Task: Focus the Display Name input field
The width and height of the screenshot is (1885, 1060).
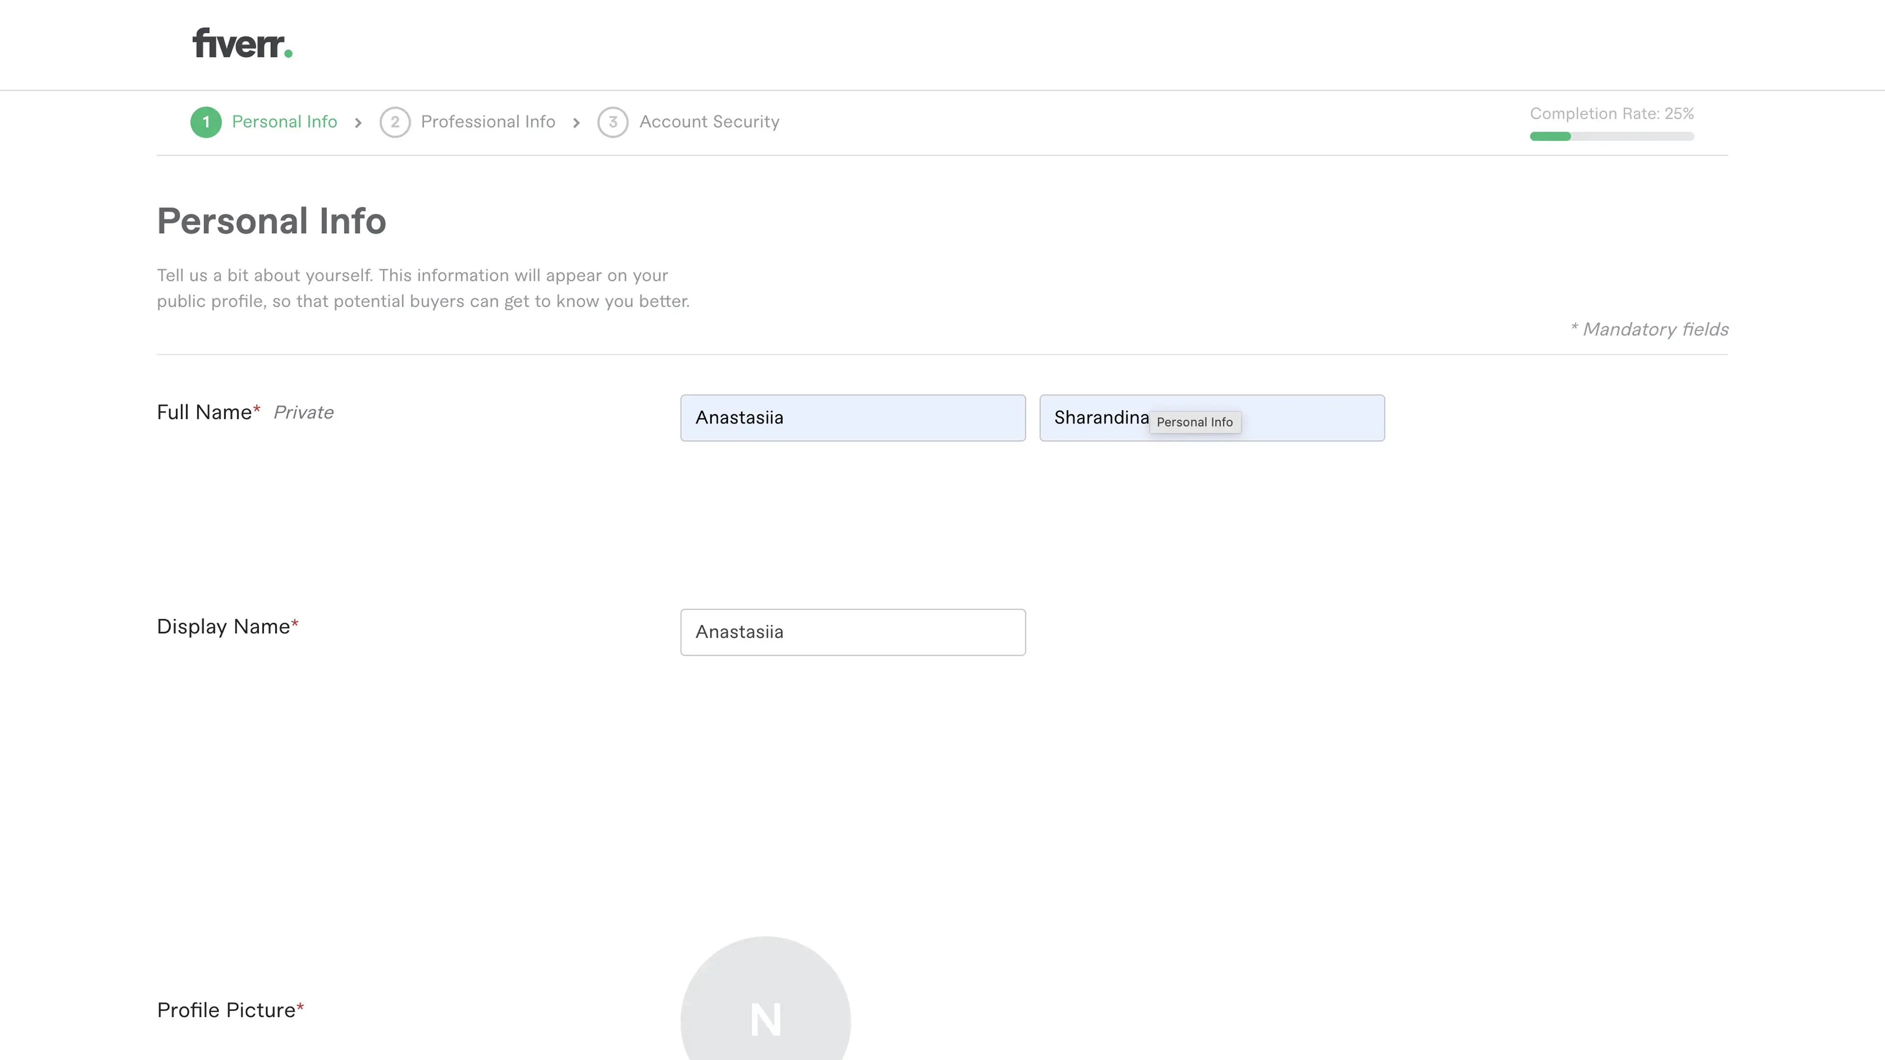Action: (853, 632)
